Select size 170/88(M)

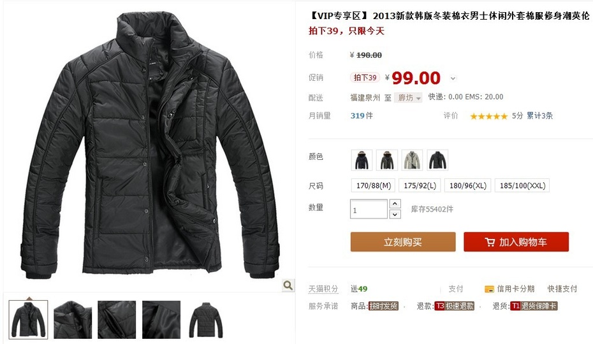373,185
